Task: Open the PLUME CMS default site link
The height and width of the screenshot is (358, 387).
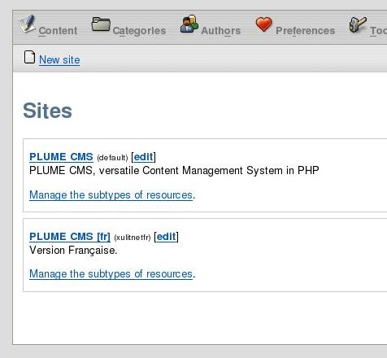Action: pyautogui.click(x=61, y=157)
